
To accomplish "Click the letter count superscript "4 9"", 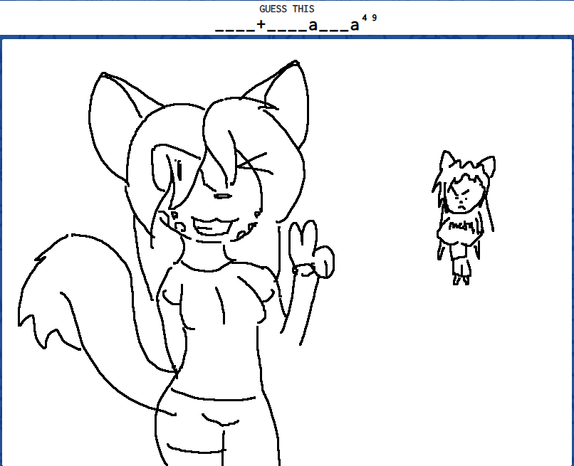I will (x=369, y=18).
